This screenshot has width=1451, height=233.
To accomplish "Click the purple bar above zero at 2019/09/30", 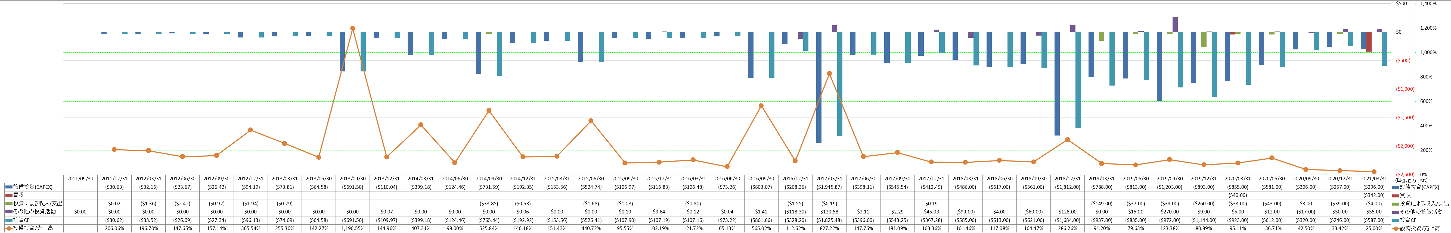I will 1175,24.
